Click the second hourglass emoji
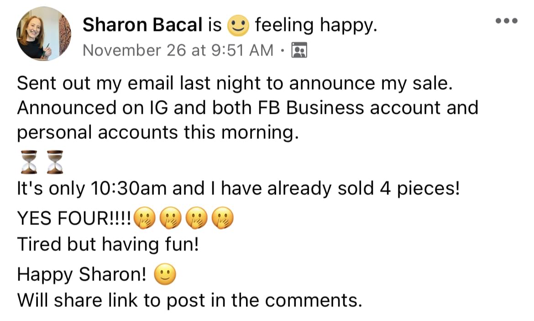 pyautogui.click(x=55, y=162)
